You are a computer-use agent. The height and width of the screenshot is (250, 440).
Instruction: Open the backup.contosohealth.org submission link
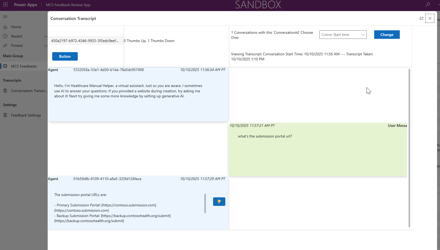coord(135,216)
